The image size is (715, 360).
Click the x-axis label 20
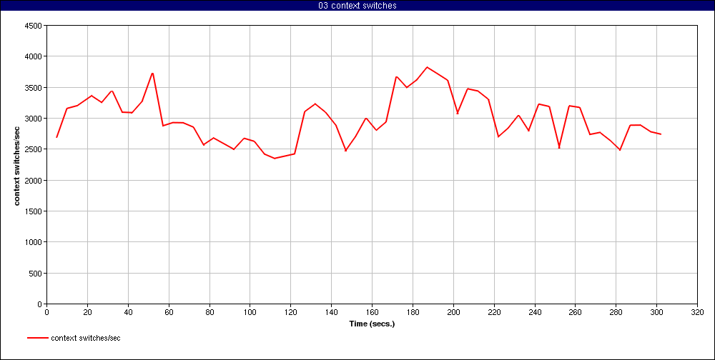click(87, 312)
